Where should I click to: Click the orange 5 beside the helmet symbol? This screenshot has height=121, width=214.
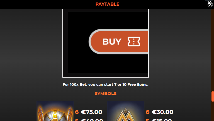(x=77, y=120)
